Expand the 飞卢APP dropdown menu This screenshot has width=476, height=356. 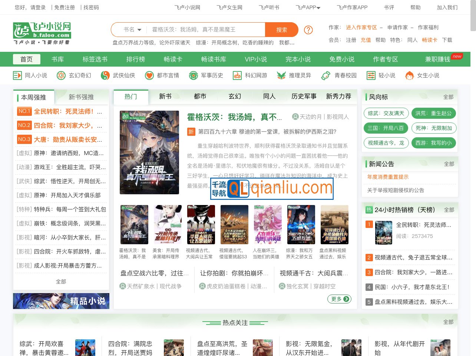[x=307, y=7]
